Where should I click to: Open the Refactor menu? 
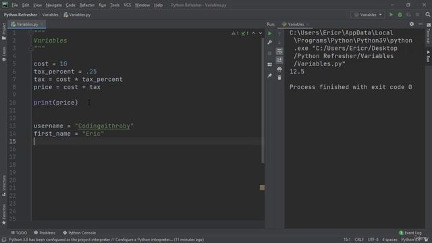(x=87, y=5)
